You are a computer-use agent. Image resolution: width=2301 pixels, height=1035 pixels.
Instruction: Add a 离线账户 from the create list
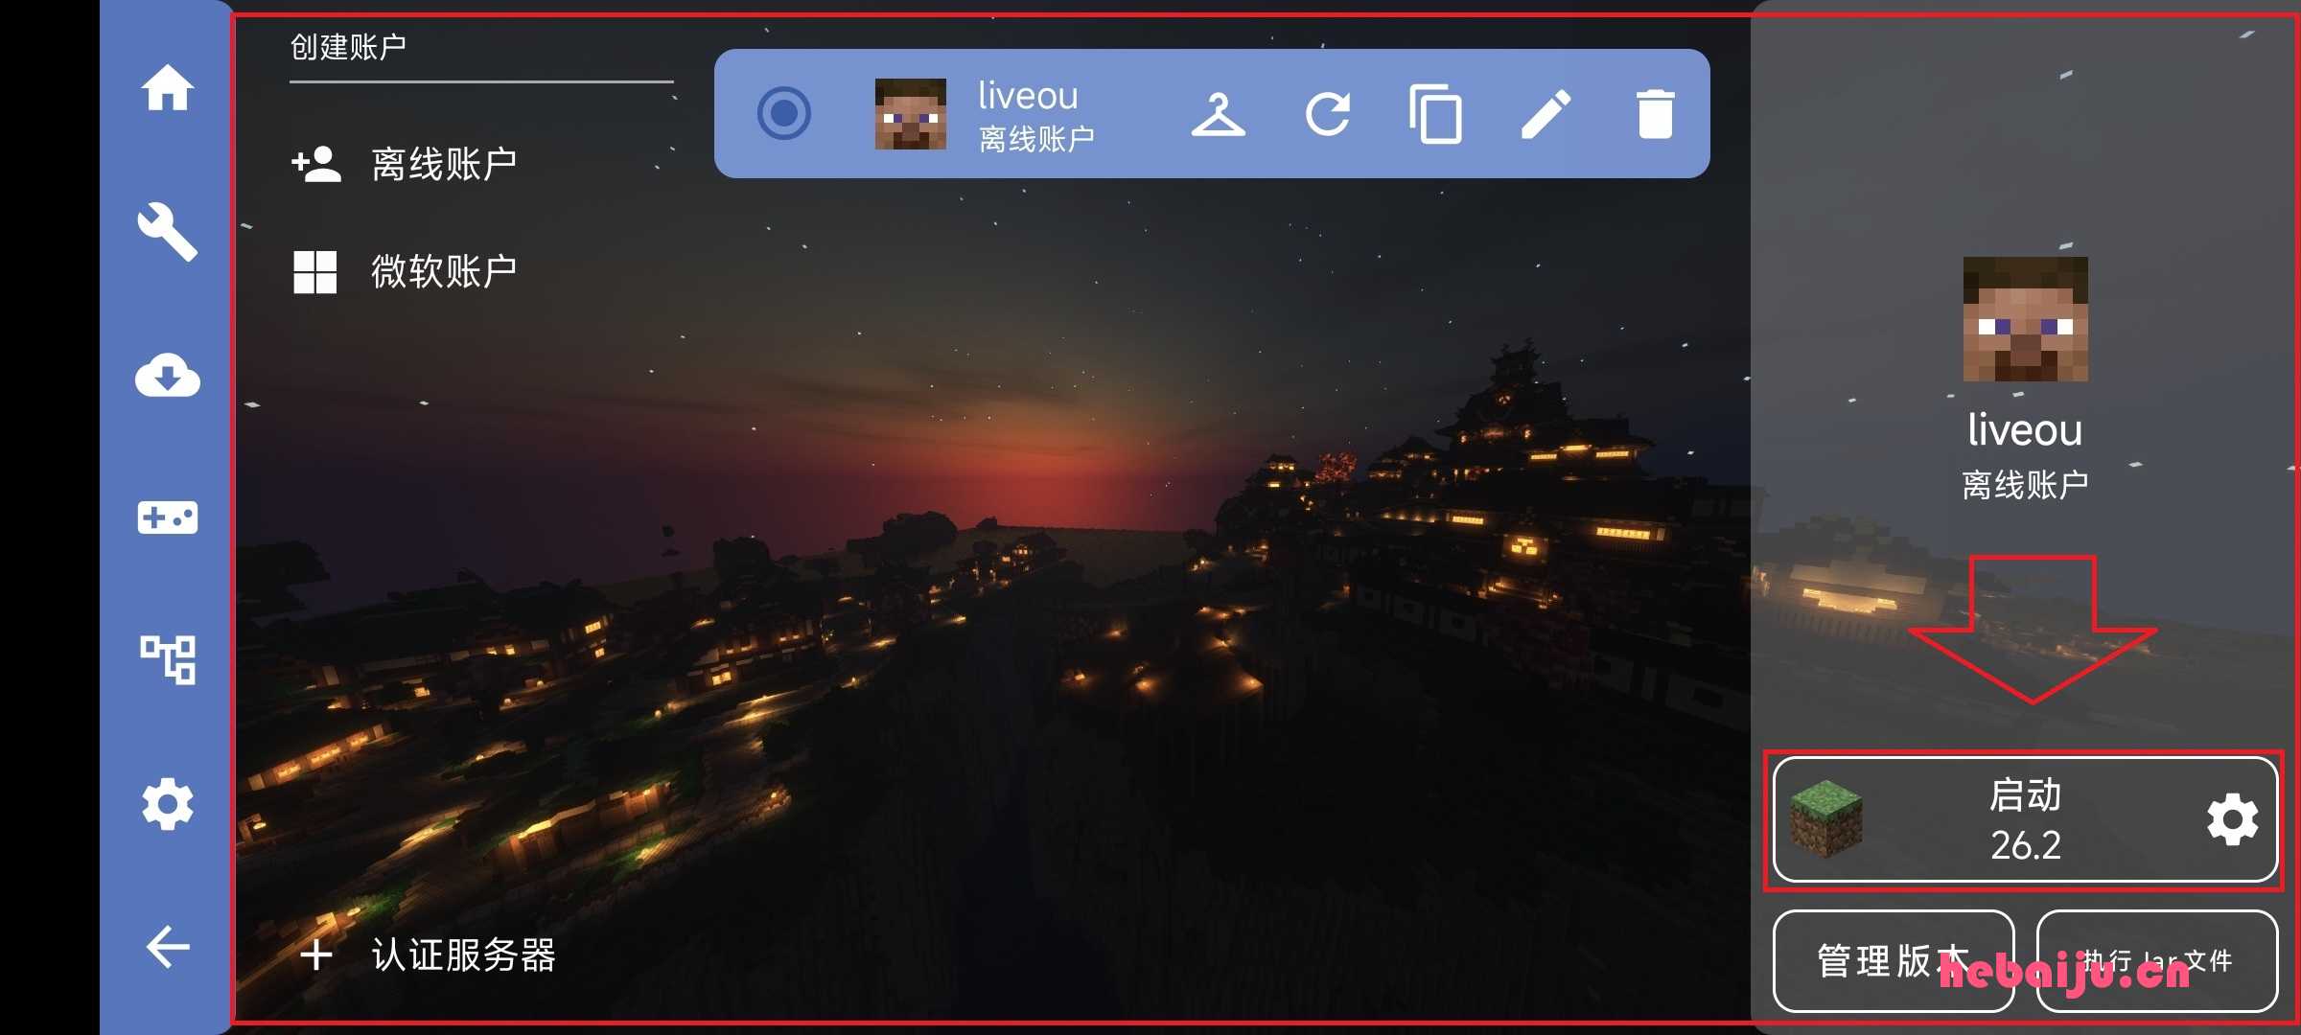point(405,164)
